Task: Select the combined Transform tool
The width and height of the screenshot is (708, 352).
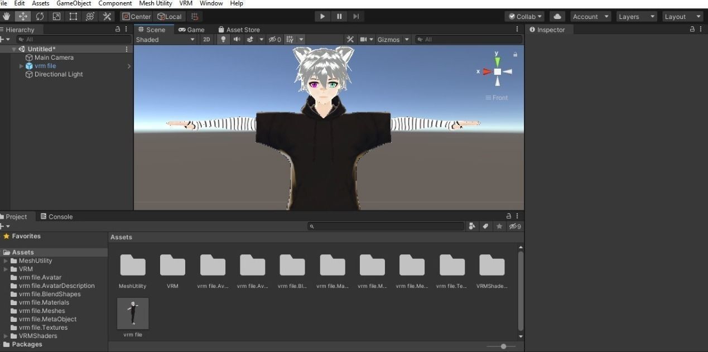Action: click(x=90, y=17)
